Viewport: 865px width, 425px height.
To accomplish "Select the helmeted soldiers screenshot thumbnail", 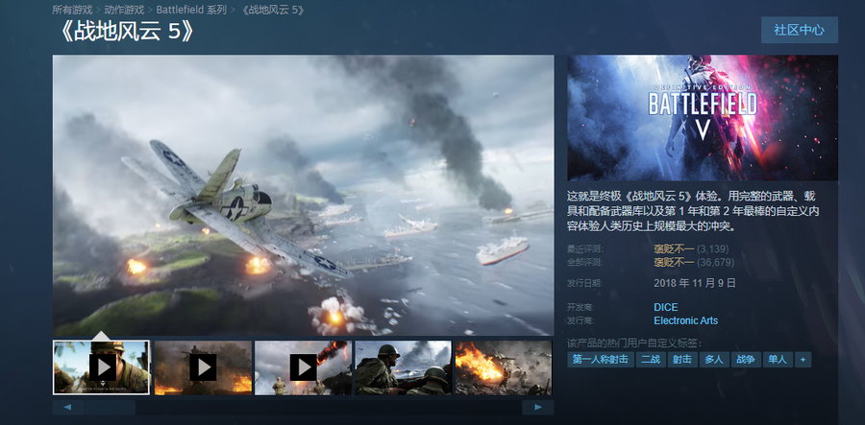I will point(403,366).
